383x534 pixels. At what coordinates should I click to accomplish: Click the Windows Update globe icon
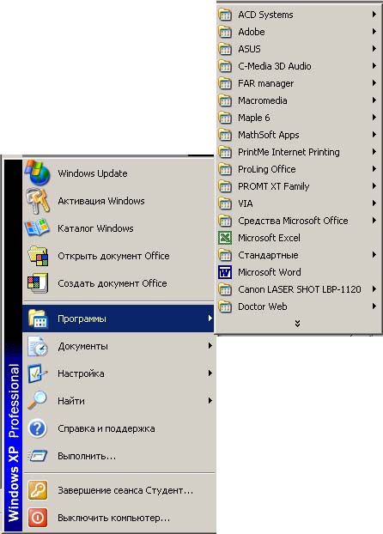(38, 173)
